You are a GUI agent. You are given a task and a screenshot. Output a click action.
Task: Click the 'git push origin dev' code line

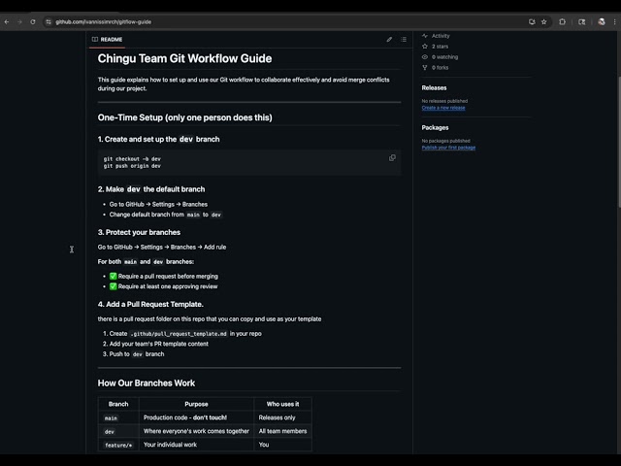coord(132,166)
